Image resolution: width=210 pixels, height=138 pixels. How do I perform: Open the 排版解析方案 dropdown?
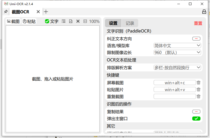tap(177, 68)
